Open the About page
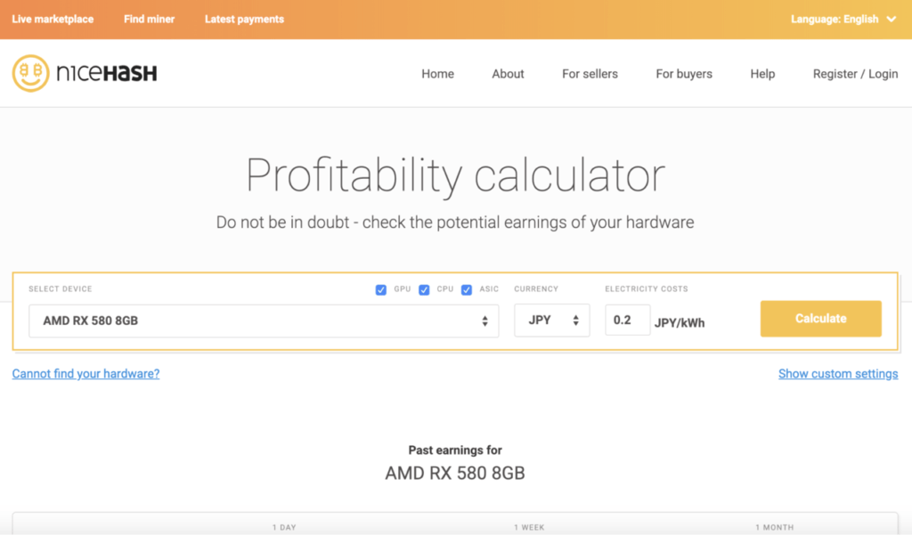Image resolution: width=912 pixels, height=535 pixels. (x=508, y=74)
